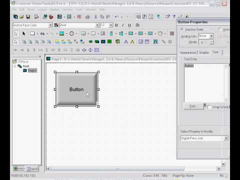
Task: Switch to the Text tab
Action: click(x=215, y=52)
